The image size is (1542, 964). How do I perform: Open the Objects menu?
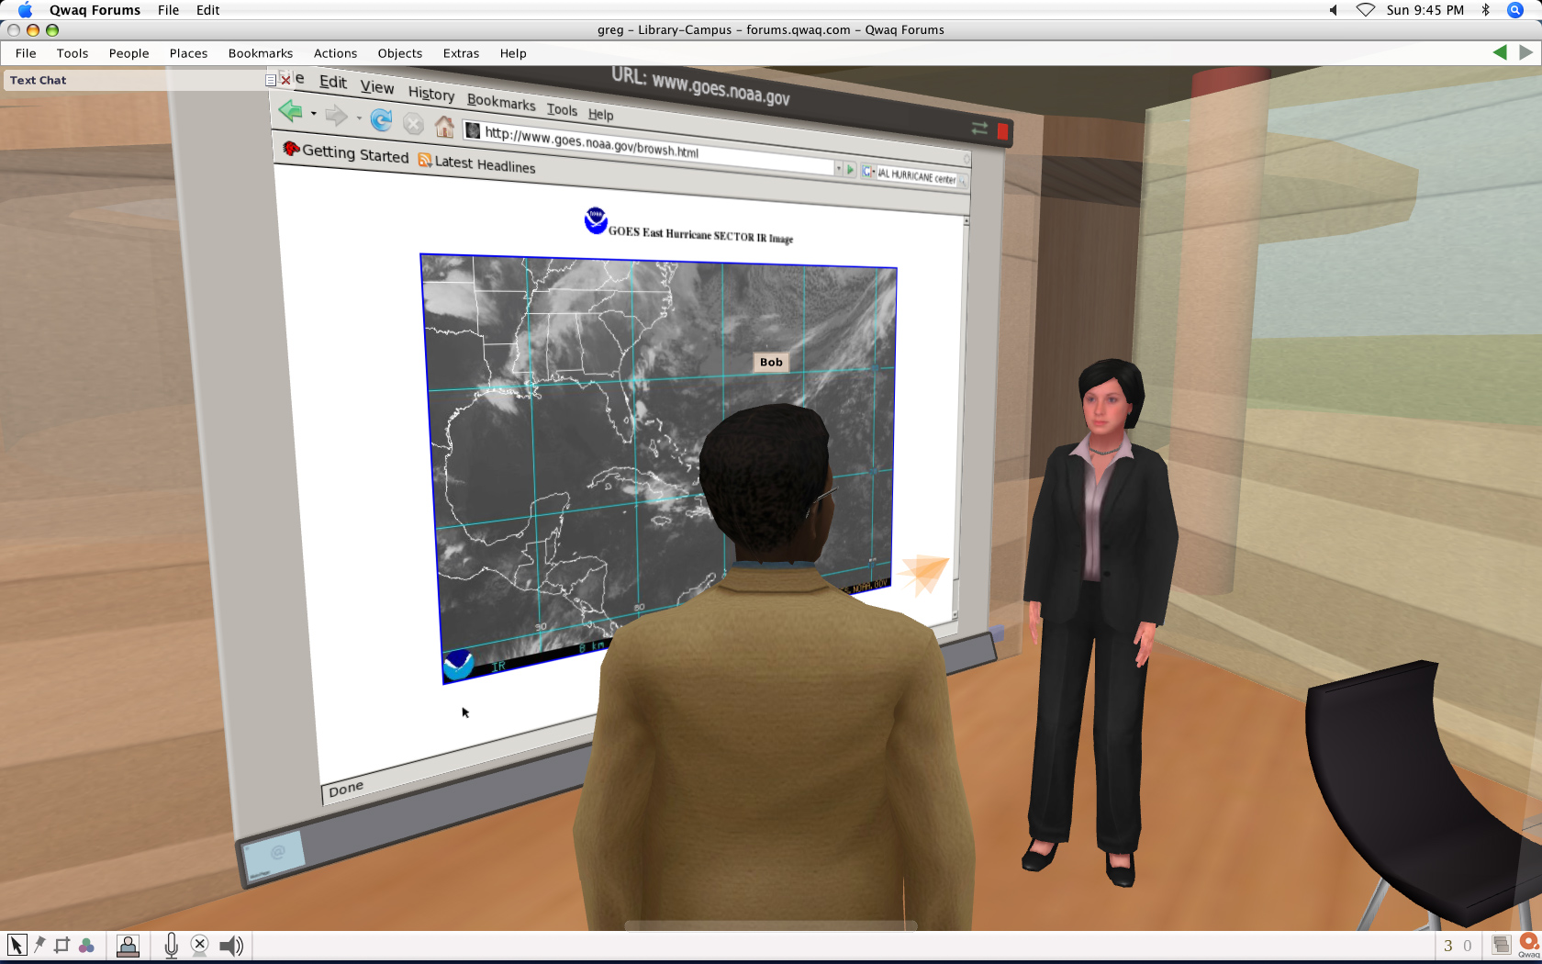[400, 53]
